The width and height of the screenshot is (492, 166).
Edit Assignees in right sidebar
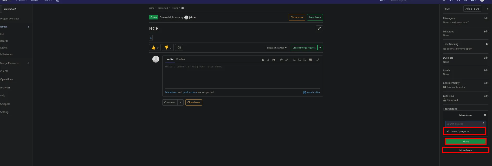point(486,18)
